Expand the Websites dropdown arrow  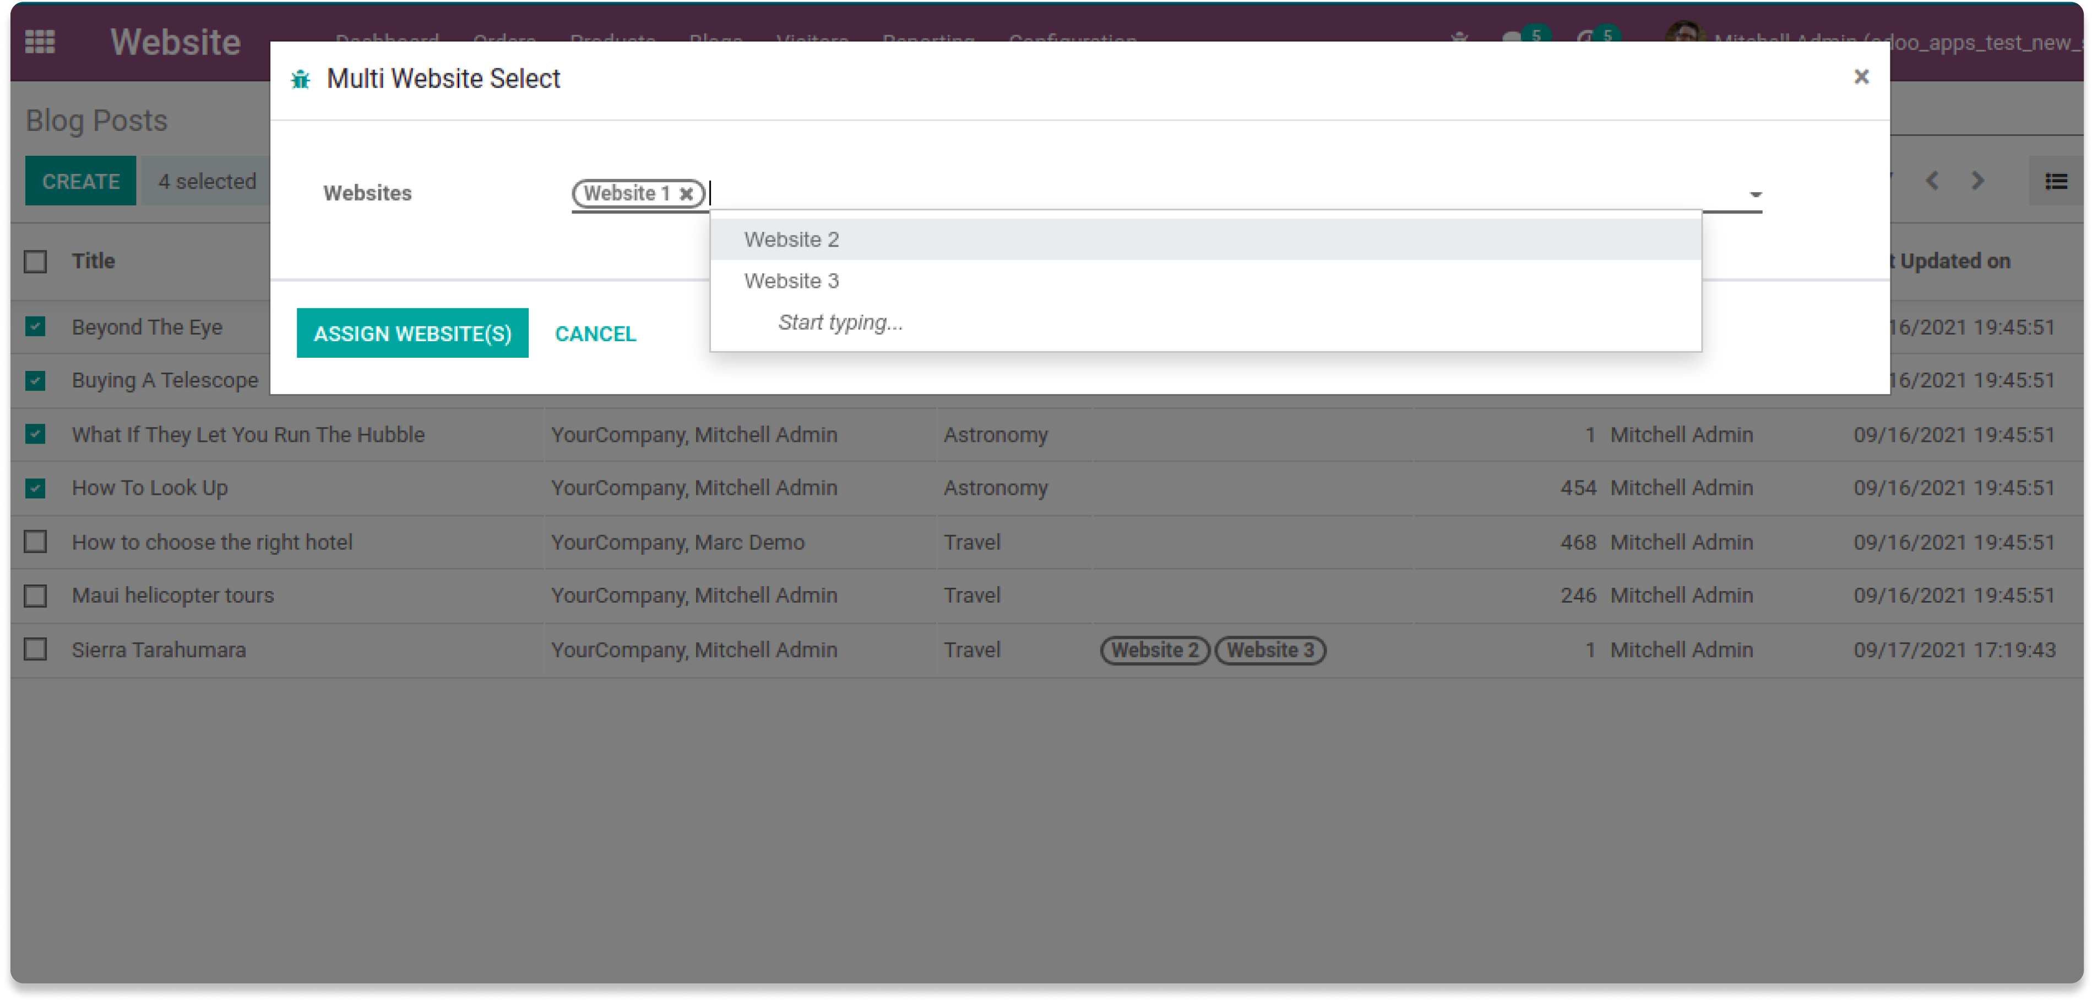1755,195
